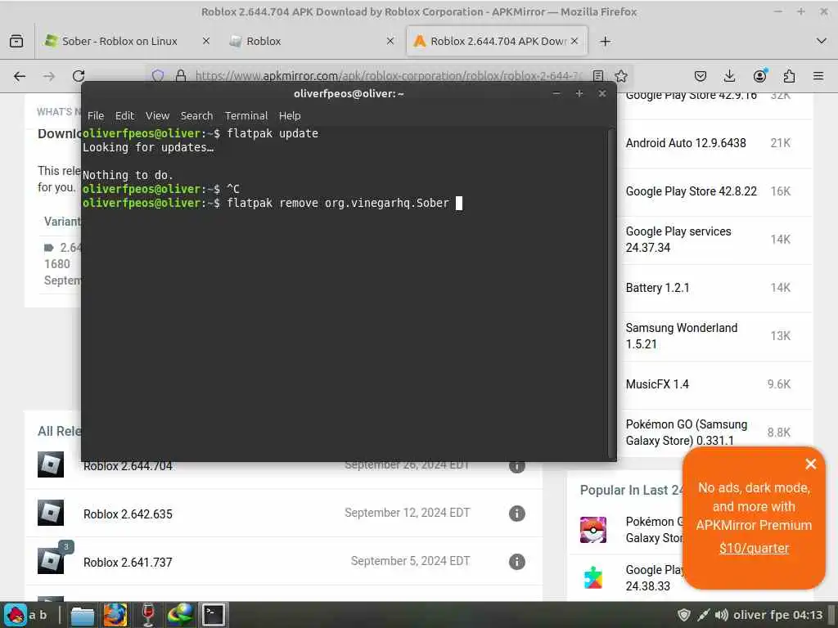The image size is (838, 628).
Task: Close the Roblox tab
Action: tap(390, 41)
